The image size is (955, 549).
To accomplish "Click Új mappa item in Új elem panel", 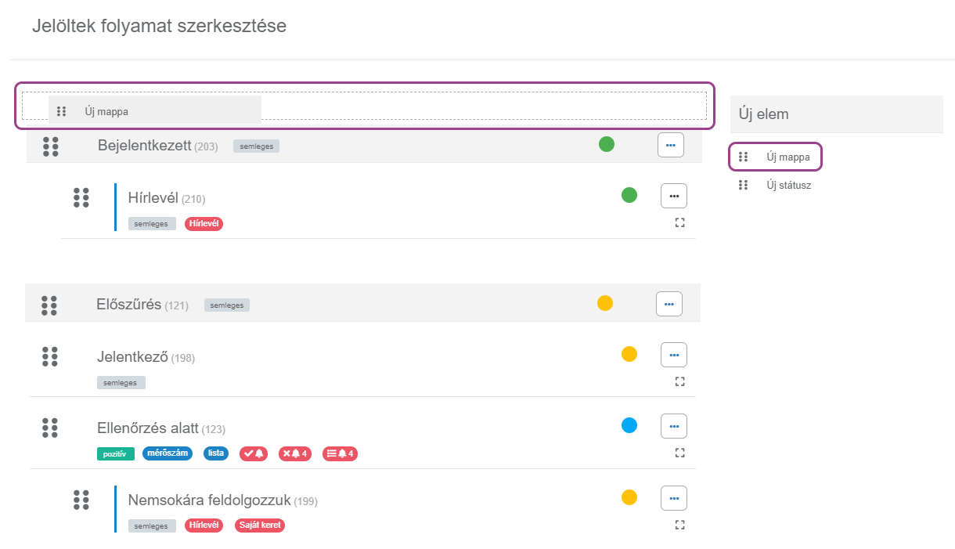I will 787,157.
